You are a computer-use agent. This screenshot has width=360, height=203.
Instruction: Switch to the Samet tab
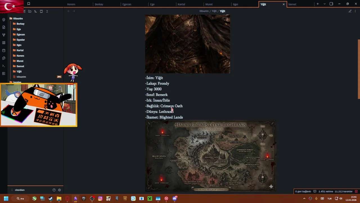pos(300,4)
